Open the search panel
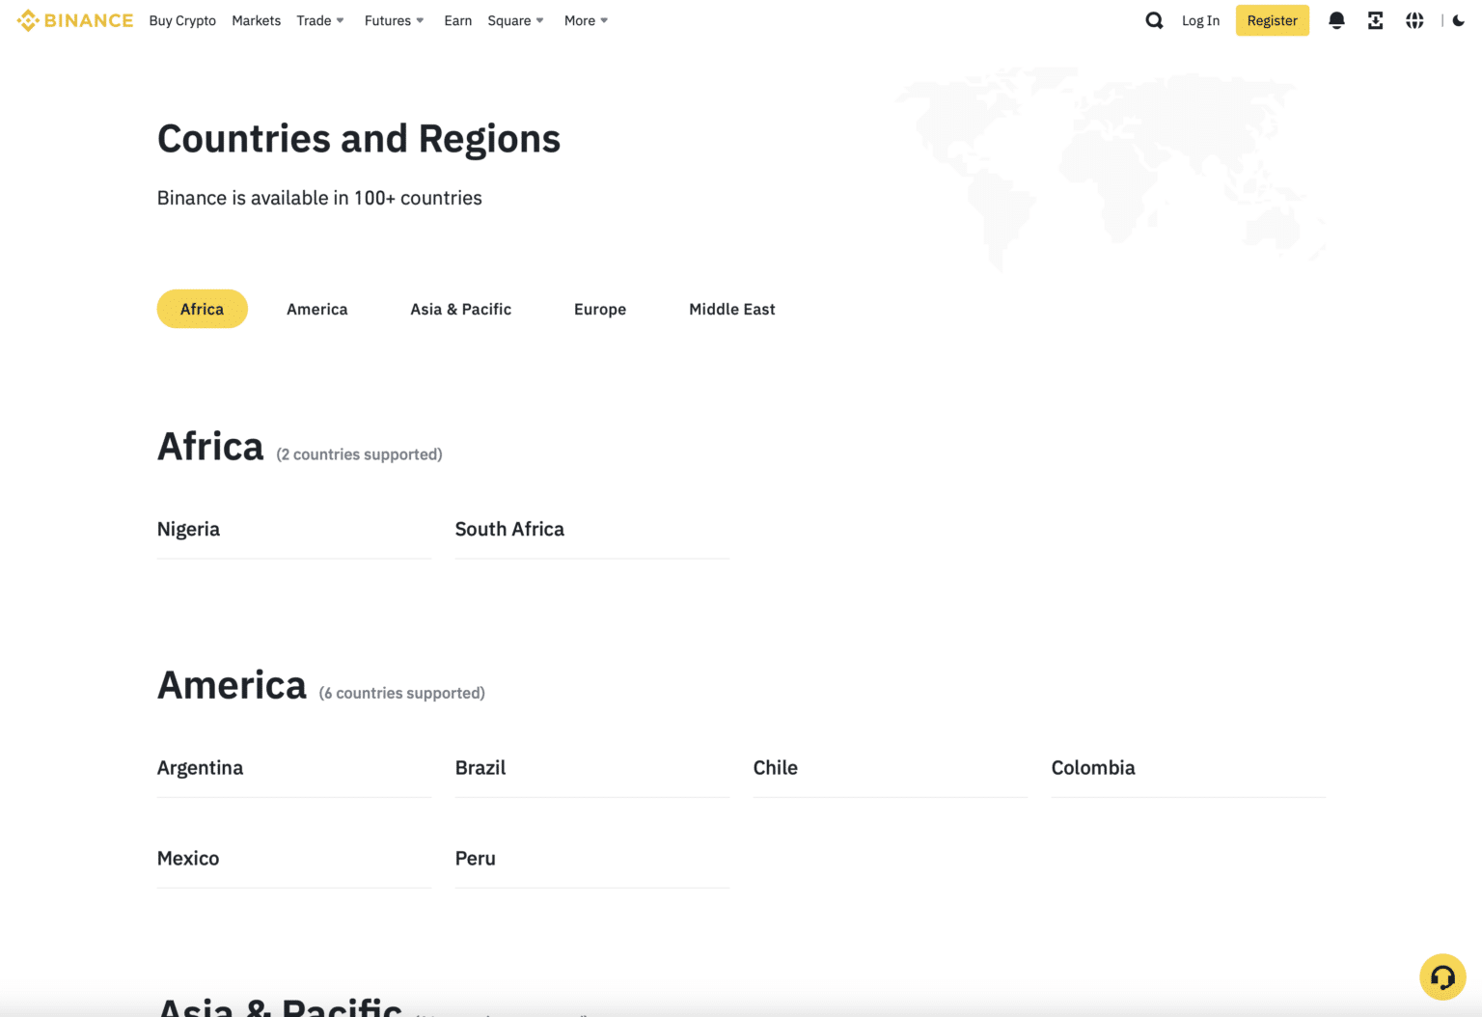The height and width of the screenshot is (1017, 1482). [1154, 20]
